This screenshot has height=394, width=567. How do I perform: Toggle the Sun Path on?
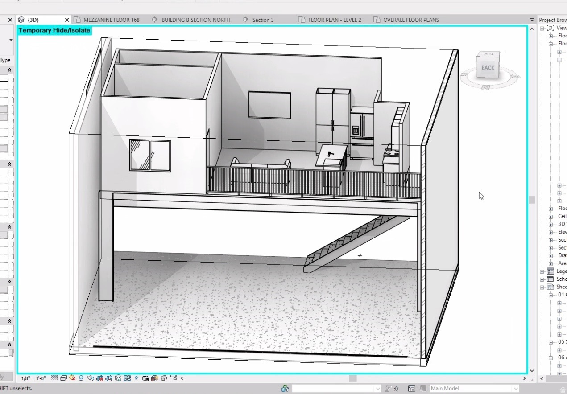[72, 378]
